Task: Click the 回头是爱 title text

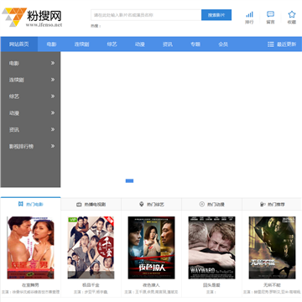Action: tap(211, 285)
